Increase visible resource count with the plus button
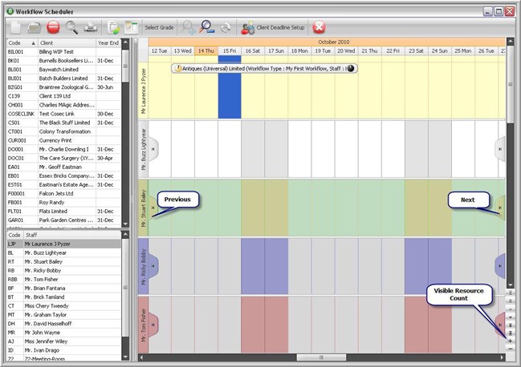Viewport: 521px width, 367px height. click(510, 341)
